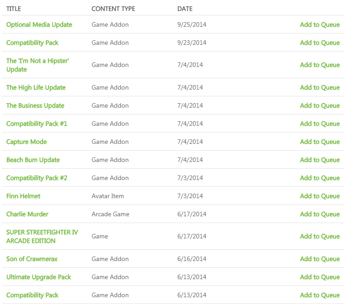The width and height of the screenshot is (347, 304).
Task: Click the TITLE column header
Action: tap(14, 9)
